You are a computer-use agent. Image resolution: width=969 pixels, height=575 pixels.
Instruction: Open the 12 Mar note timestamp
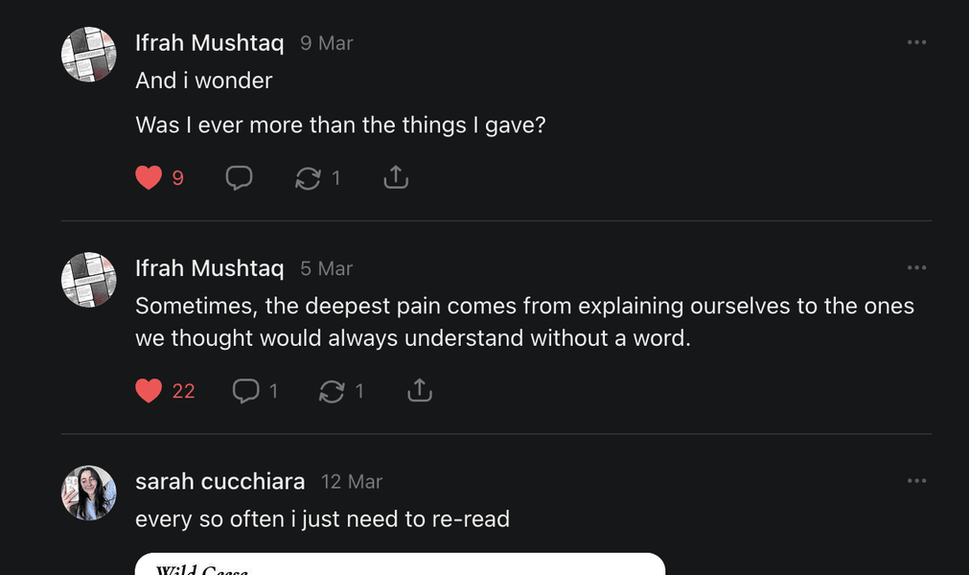(x=352, y=482)
